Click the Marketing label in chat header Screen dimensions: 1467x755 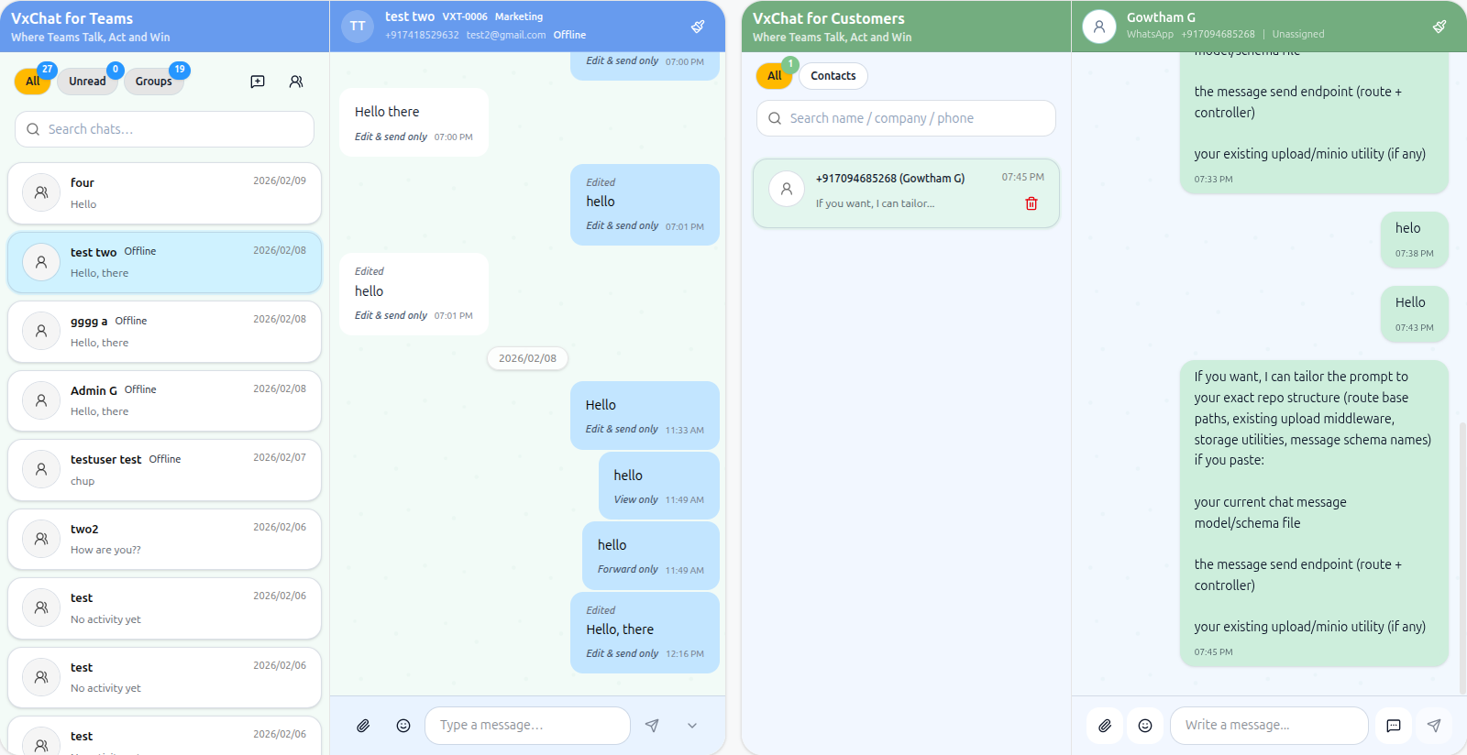click(x=519, y=16)
